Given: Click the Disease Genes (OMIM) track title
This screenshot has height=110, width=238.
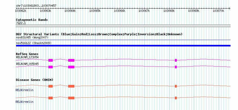Looking at the screenshot, I should coord(34,80).
